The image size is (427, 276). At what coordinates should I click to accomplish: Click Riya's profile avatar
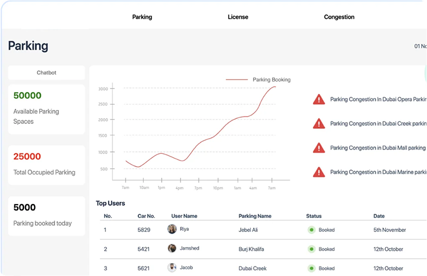[172, 229]
